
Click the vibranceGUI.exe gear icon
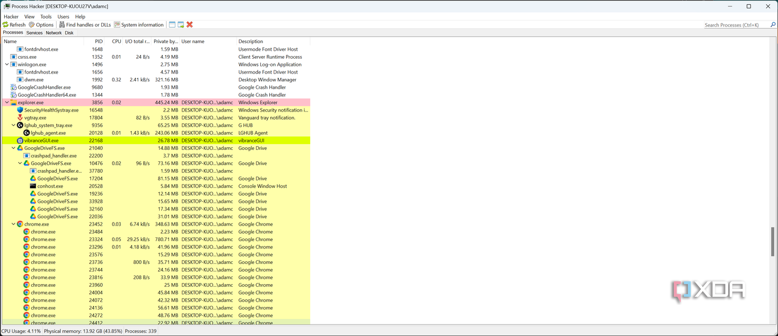pyautogui.click(x=20, y=141)
